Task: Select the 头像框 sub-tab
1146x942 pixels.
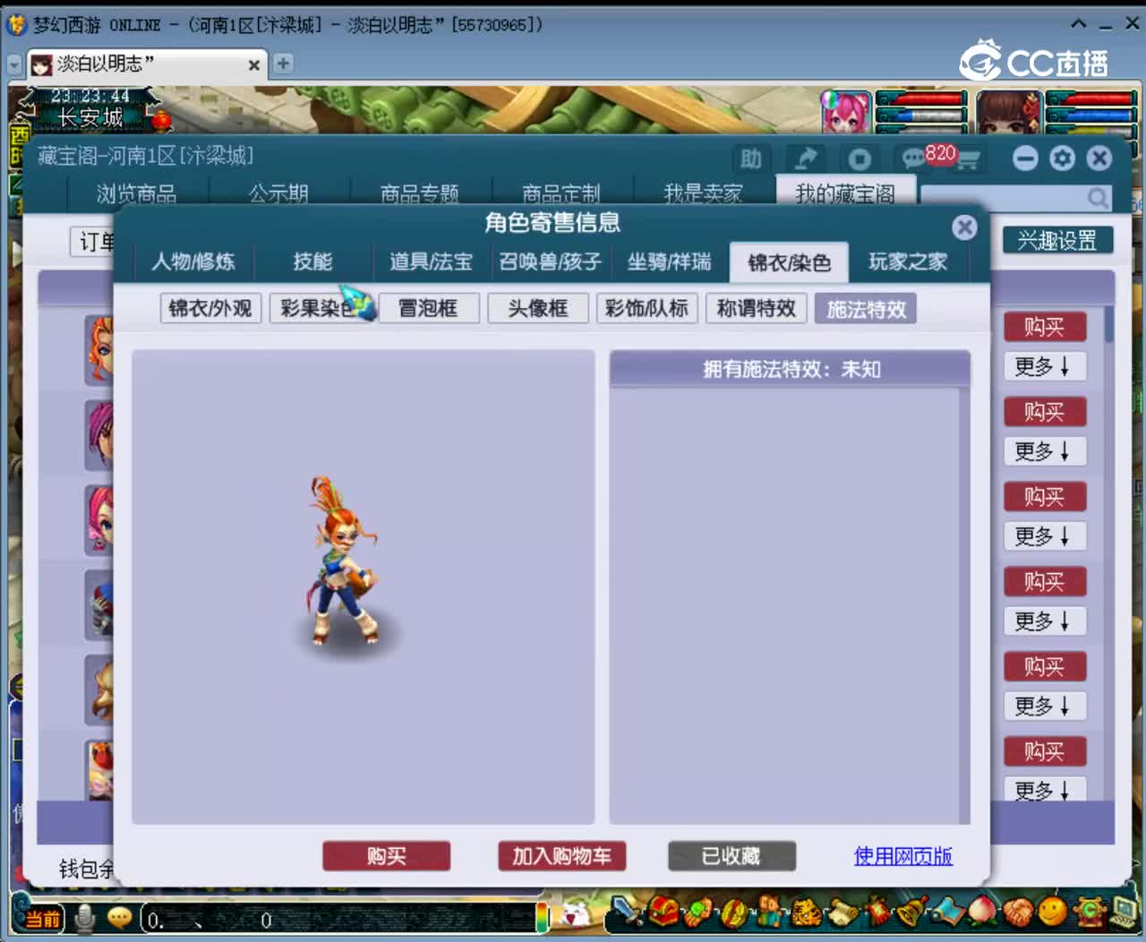Action: (537, 308)
